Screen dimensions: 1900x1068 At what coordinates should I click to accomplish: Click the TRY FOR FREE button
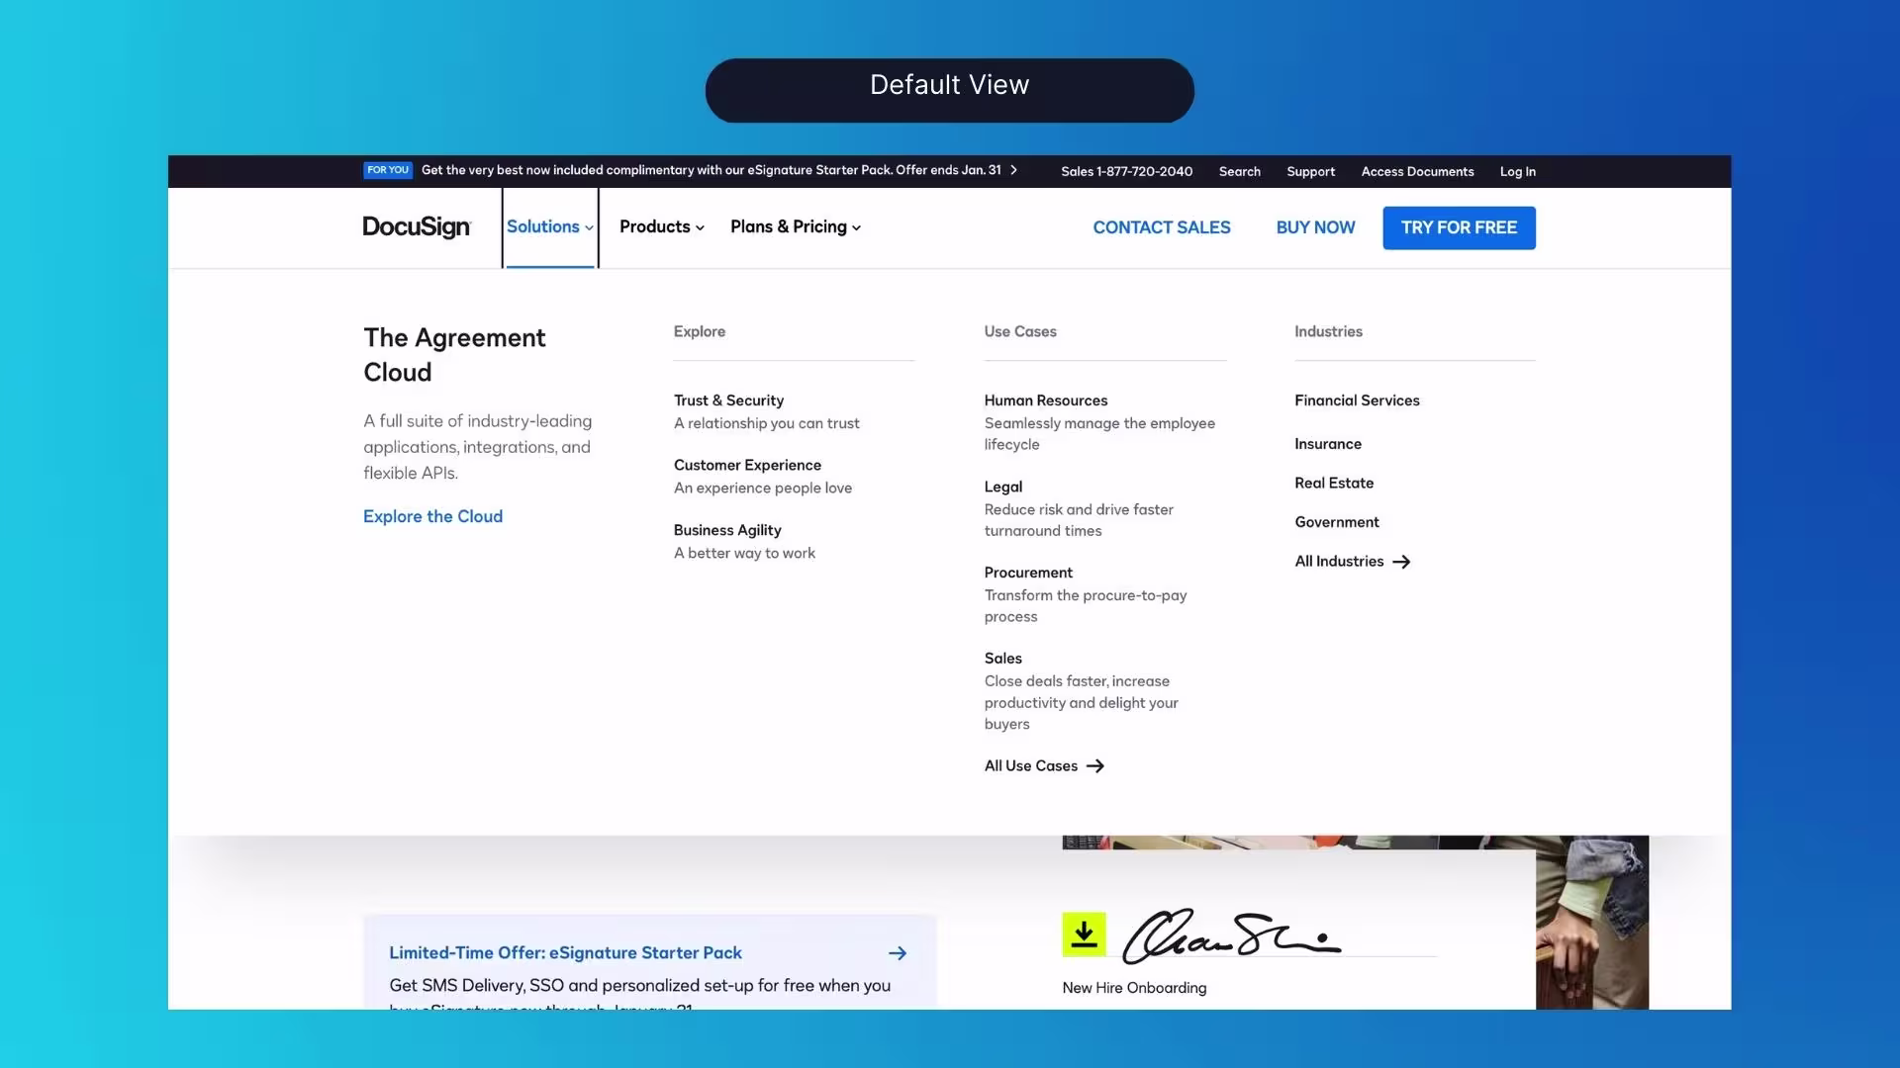(x=1459, y=228)
